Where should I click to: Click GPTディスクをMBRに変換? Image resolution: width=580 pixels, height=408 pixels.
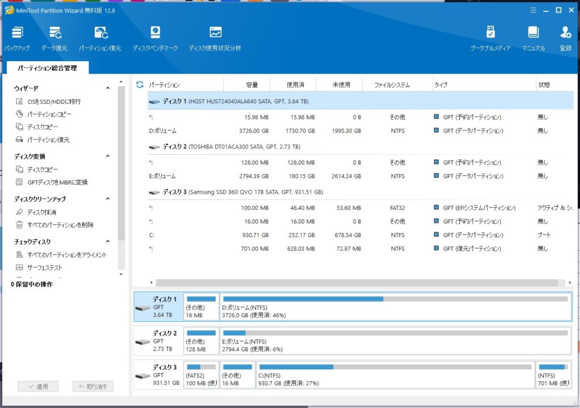click(57, 182)
